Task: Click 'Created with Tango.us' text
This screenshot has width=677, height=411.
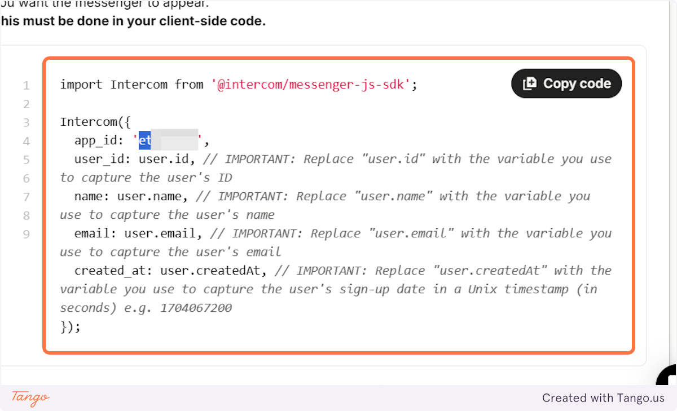Action: (x=604, y=398)
